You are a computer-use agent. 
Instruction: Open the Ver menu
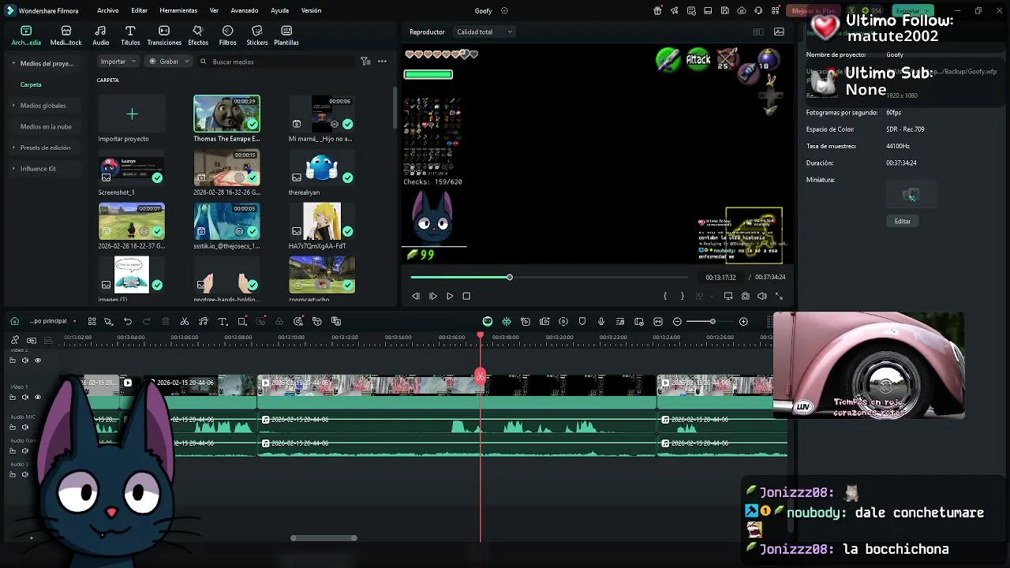click(x=214, y=10)
